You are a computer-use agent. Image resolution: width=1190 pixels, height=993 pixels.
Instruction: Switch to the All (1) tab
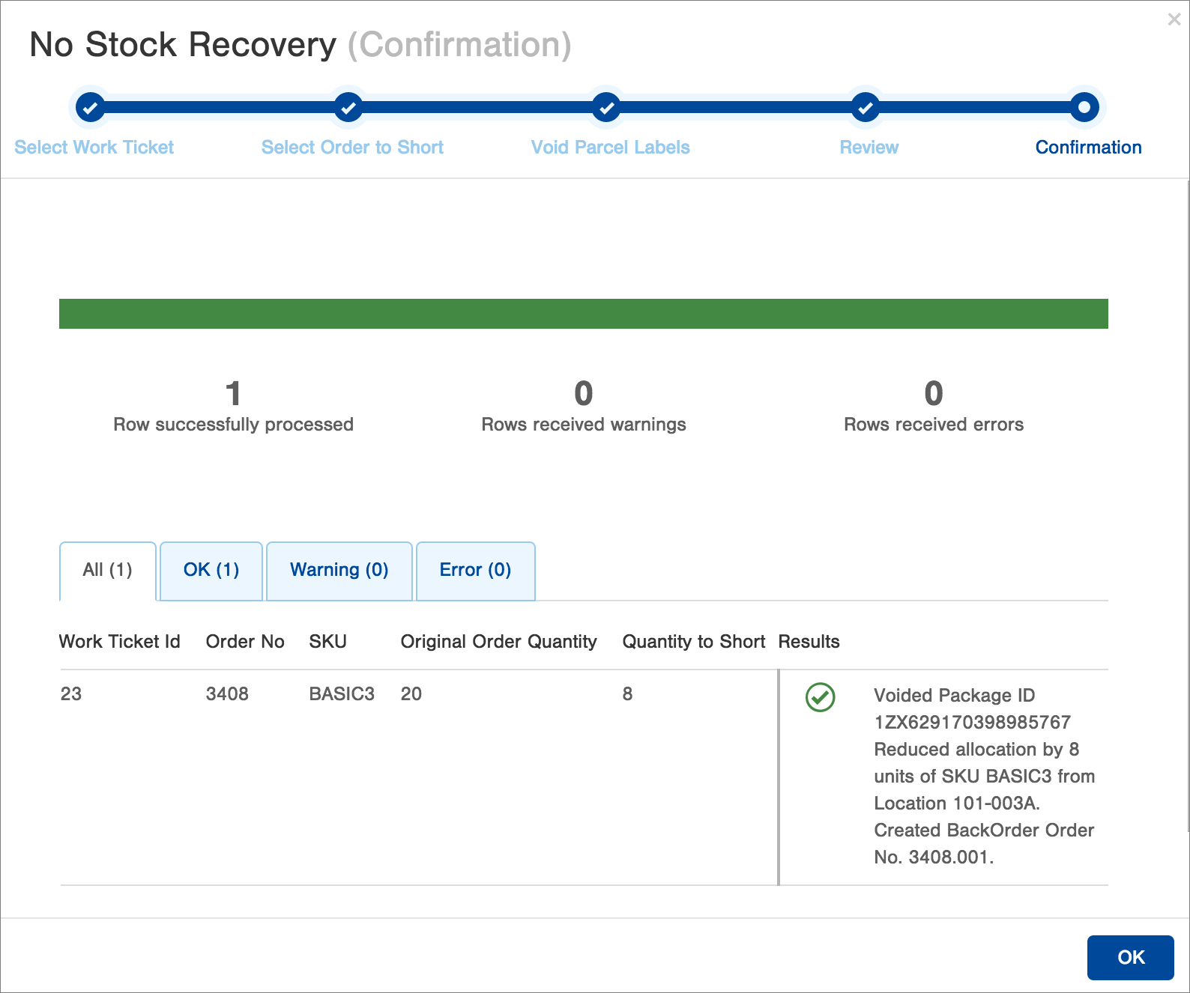click(x=108, y=571)
